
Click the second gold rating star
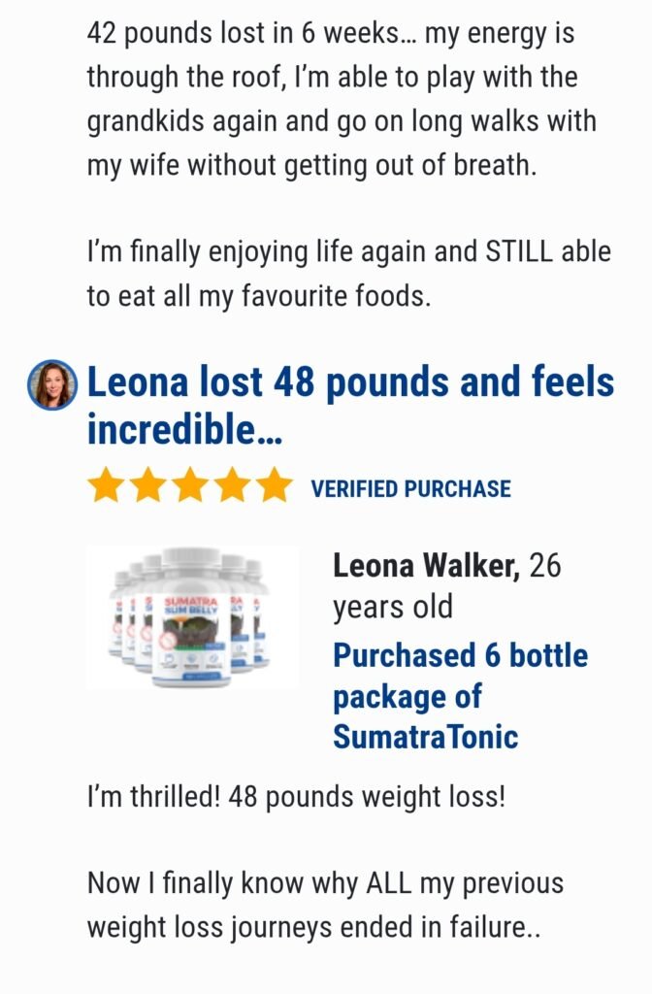point(148,485)
